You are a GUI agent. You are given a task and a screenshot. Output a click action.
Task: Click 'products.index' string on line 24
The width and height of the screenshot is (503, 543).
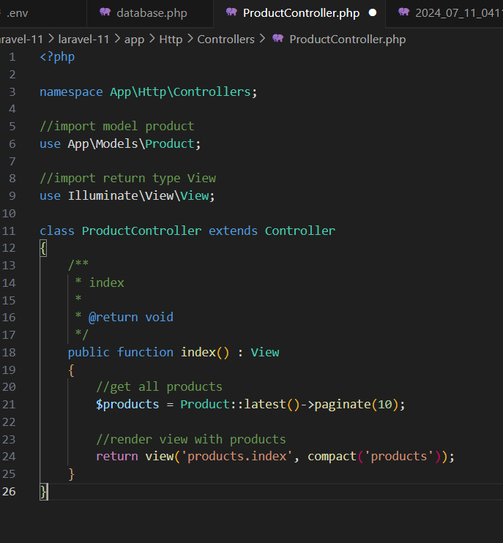click(x=237, y=457)
